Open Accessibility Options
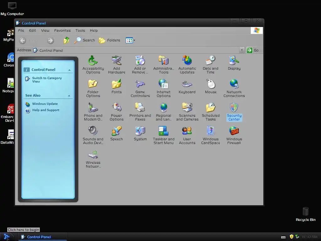This screenshot has height=241, width=321. tap(93, 64)
